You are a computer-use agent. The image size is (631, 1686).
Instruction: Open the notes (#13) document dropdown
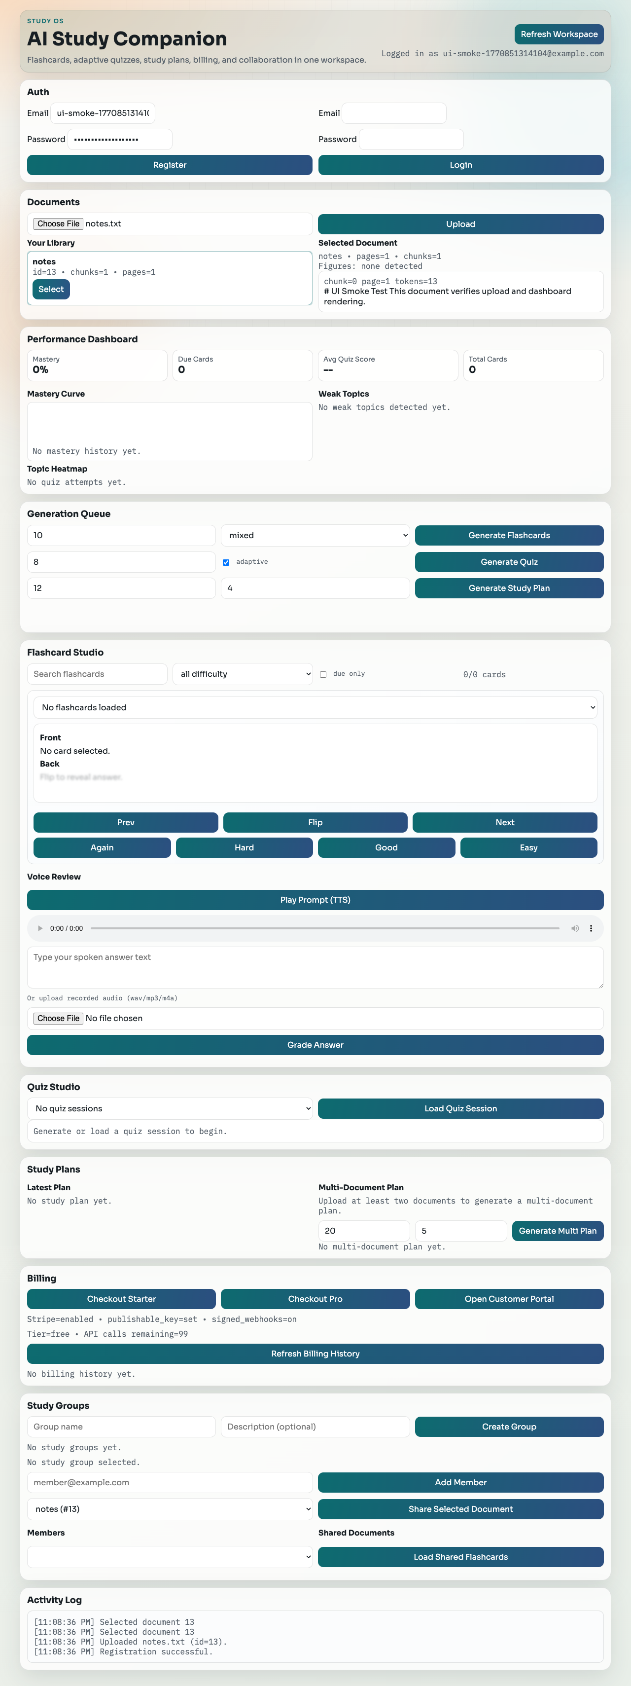[170, 1509]
